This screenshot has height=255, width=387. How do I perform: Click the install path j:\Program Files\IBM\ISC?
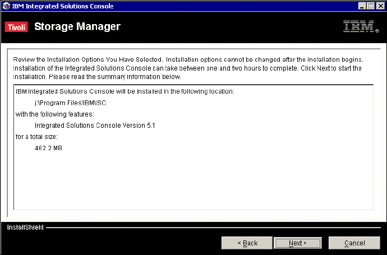click(71, 103)
